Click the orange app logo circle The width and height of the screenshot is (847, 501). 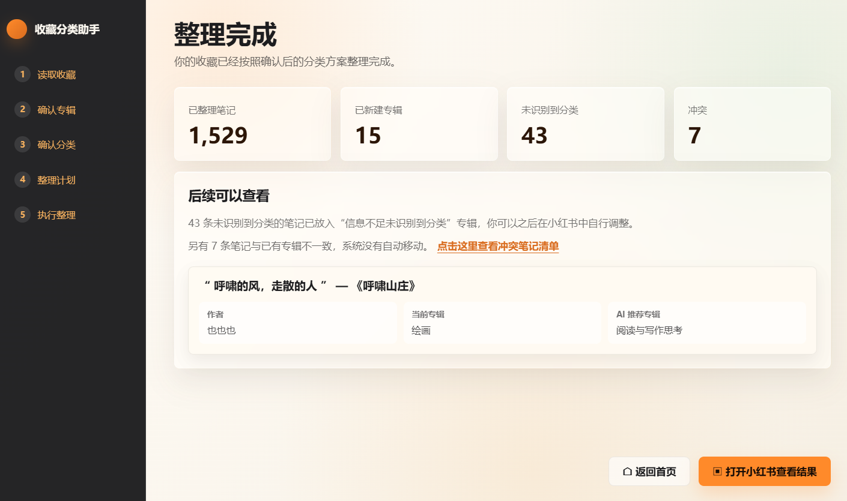coord(17,29)
